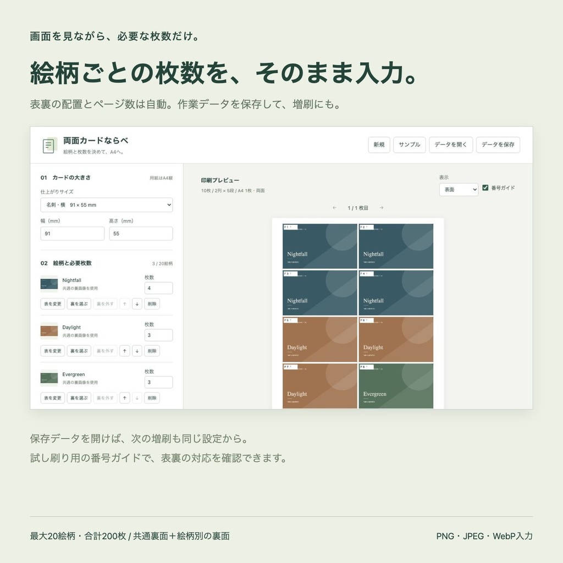Click the 新規 button
563x563 pixels.
[379, 145]
